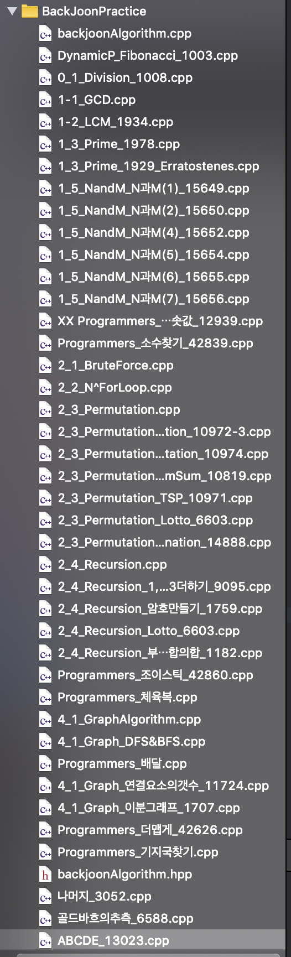Image resolution: width=291 pixels, height=957 pixels.
Task: Click the C++ icon of backjoonAlgorithm.cpp
Action: (45, 34)
